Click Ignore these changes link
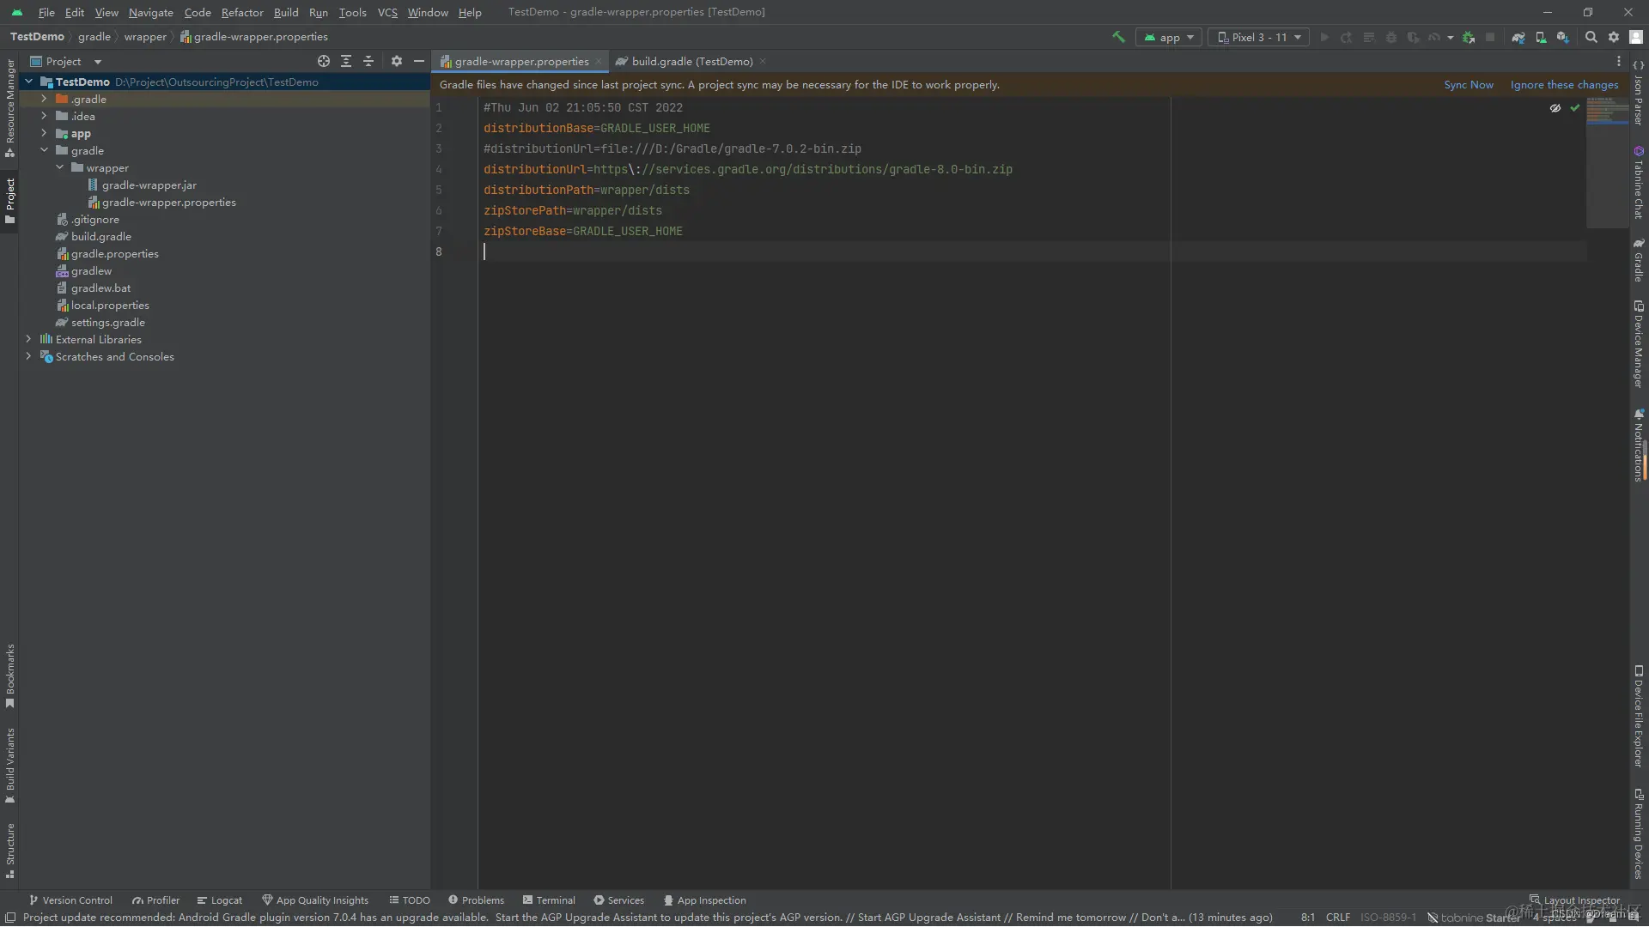Viewport: 1649px width, 927px height. 1564,84
